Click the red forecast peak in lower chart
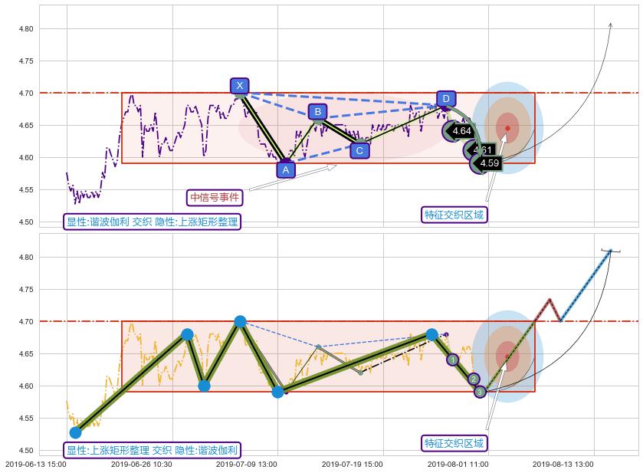The width and height of the screenshot is (643, 473). pos(550,300)
